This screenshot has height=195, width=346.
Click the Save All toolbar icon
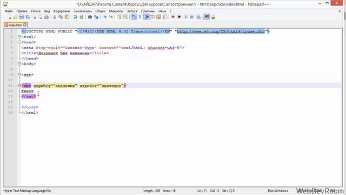click(x=28, y=17)
